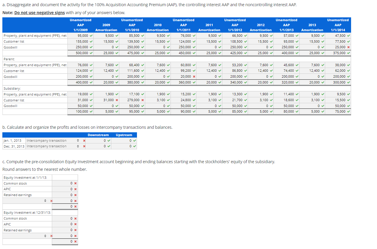The width and height of the screenshot is (377, 249).
Task: Click green check beside Parent total 300,000
Action: 348,82
